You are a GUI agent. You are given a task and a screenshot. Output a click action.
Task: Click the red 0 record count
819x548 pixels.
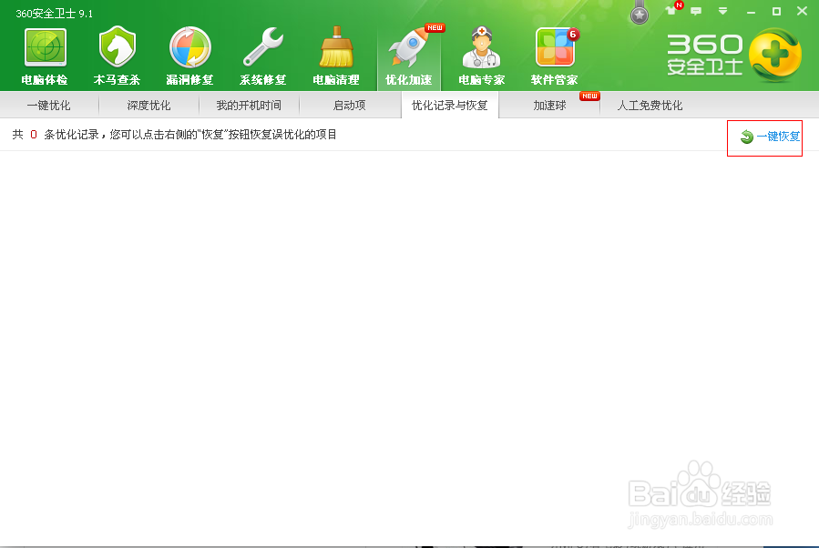(34, 135)
